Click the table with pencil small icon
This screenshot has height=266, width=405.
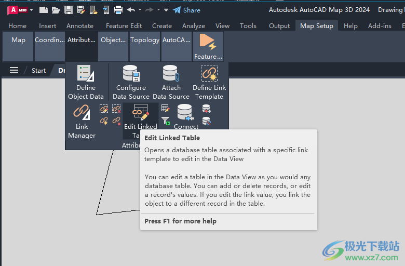click(x=165, y=108)
